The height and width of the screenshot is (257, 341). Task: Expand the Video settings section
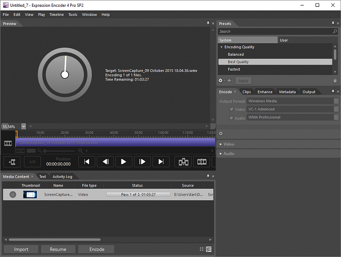coord(221,144)
